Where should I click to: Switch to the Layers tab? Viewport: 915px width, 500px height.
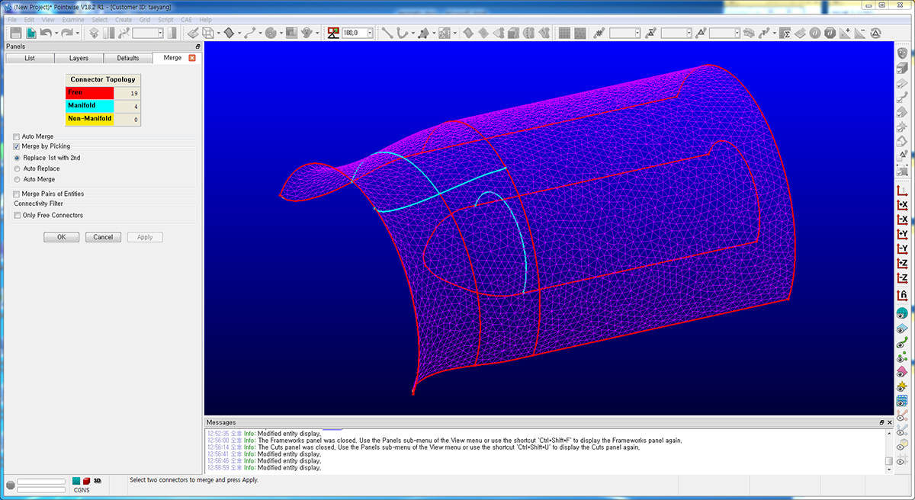point(79,58)
